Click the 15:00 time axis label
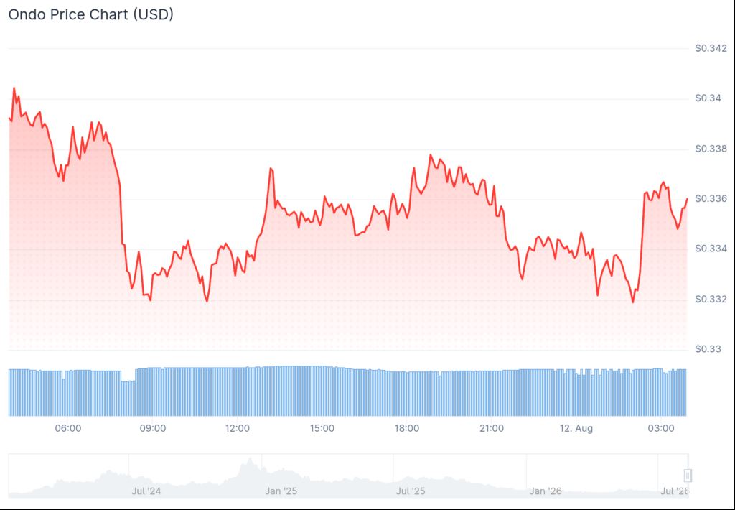735x510 pixels. pyautogui.click(x=322, y=428)
